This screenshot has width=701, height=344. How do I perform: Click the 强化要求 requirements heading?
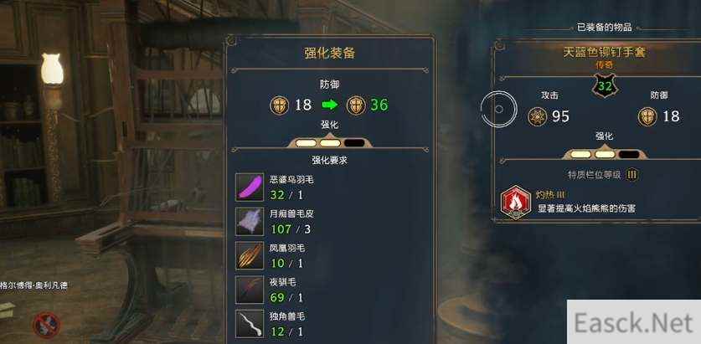click(x=329, y=161)
